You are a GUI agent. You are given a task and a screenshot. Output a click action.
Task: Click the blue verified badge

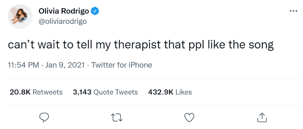point(95,11)
